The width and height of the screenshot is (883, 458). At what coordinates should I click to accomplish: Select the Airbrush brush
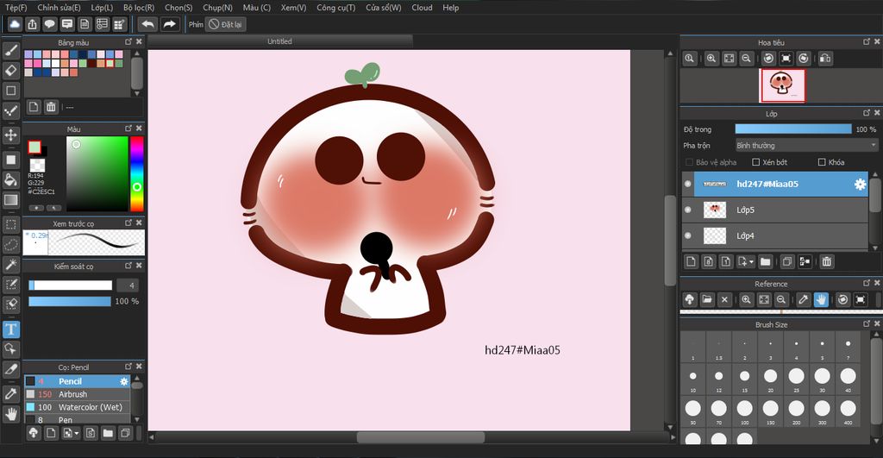[77, 394]
